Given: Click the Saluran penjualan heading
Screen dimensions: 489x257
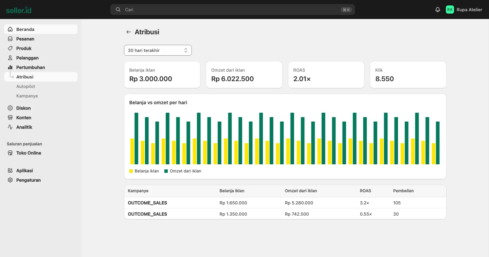Looking at the screenshot, I should (x=24, y=144).
